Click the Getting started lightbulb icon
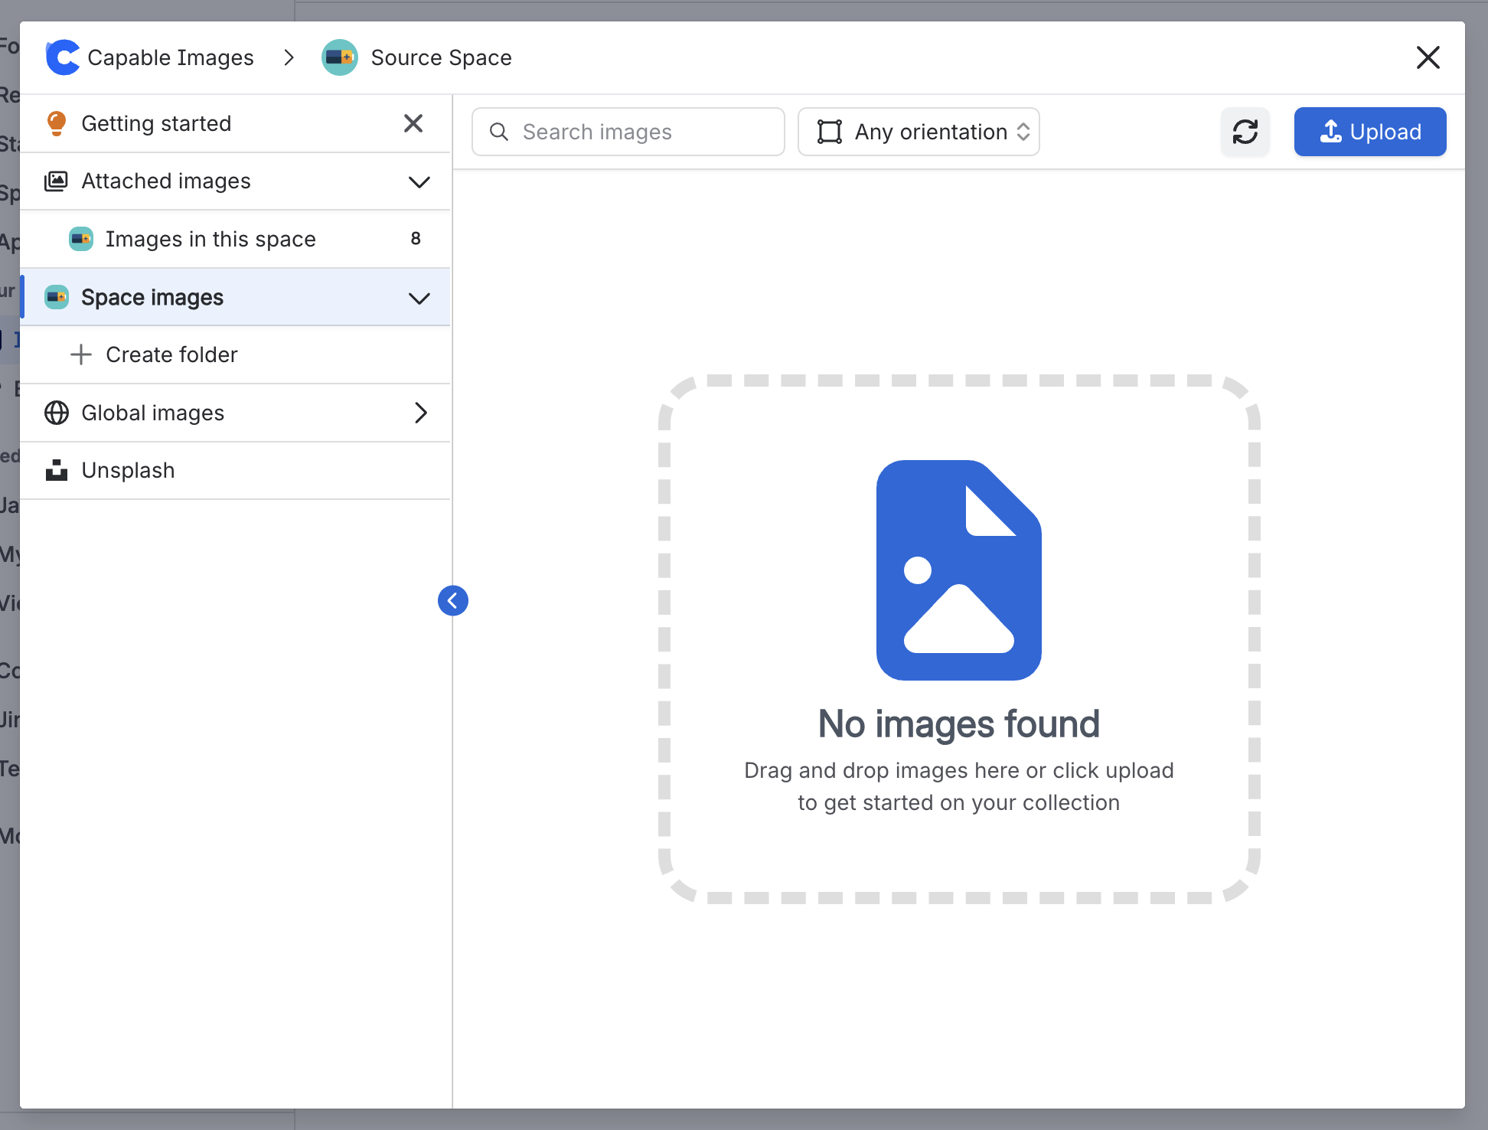 click(x=57, y=123)
